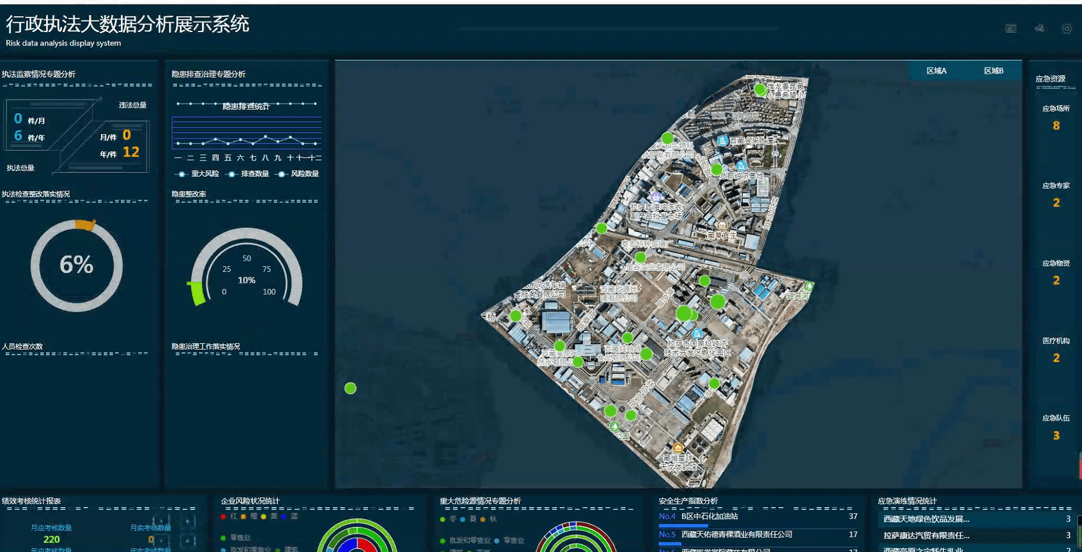Click the screen display icon in the header

(x=1011, y=29)
